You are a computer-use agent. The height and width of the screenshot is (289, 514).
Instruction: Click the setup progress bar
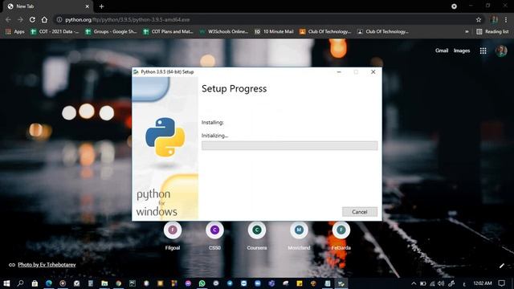pos(289,145)
